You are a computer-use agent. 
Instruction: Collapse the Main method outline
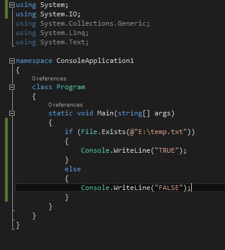pyautogui.click(x=12, y=113)
